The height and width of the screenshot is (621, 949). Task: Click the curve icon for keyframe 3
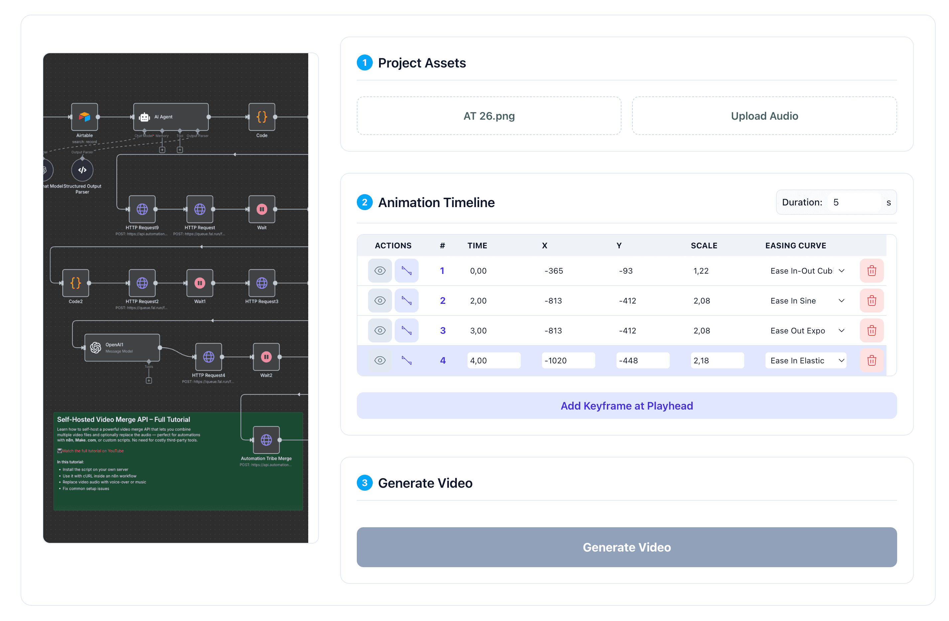pyautogui.click(x=406, y=330)
